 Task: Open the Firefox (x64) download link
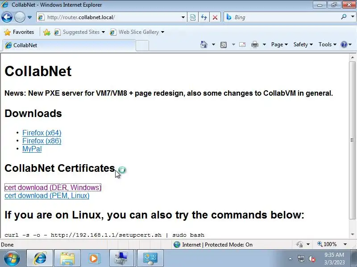click(x=42, y=133)
